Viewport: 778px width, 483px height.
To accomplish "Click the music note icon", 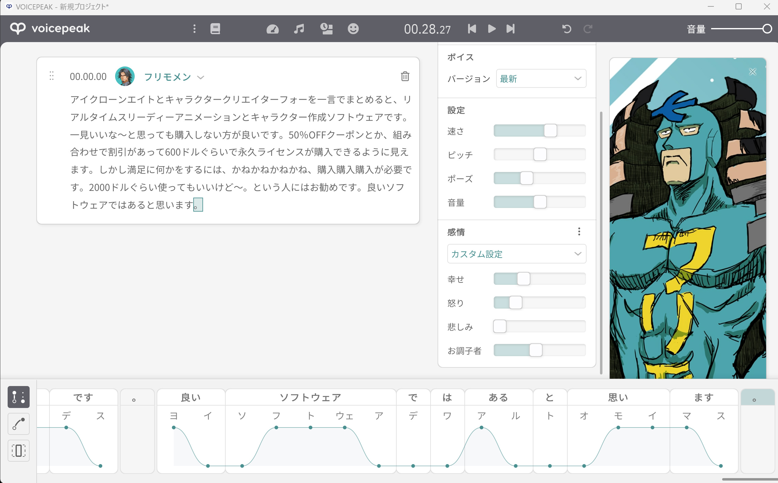I will click(299, 29).
